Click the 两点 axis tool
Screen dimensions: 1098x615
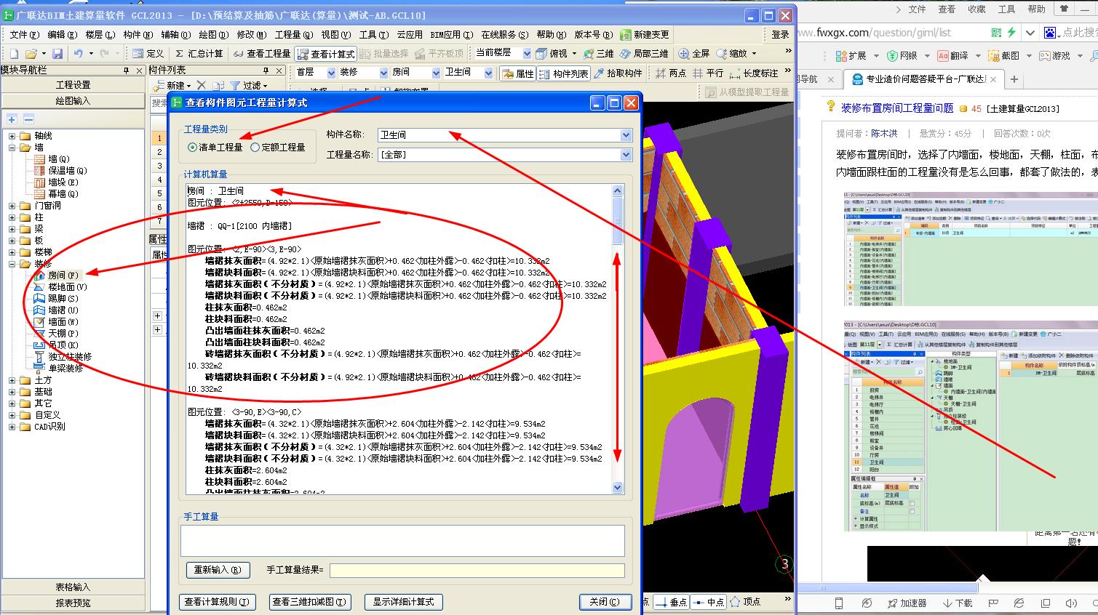(671, 73)
